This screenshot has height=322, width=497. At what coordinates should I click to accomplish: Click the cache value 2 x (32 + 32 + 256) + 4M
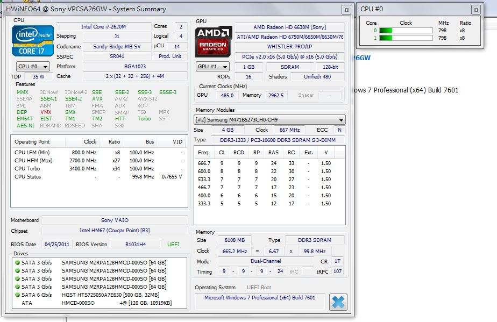point(135,76)
